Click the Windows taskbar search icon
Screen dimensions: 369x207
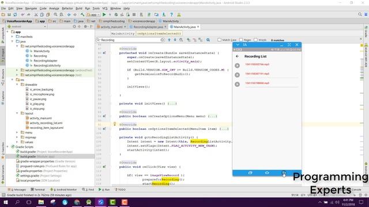click(17, 202)
